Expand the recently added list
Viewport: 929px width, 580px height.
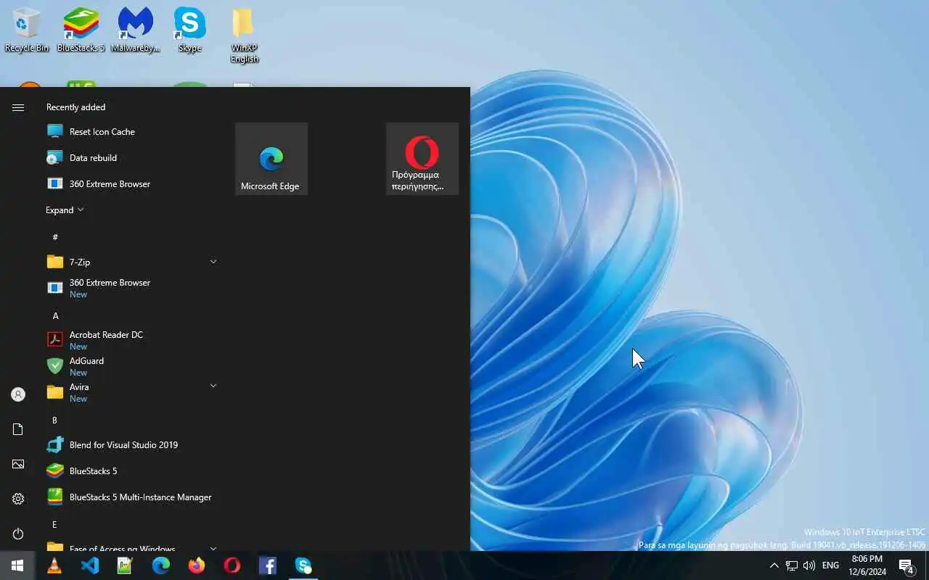(65, 210)
